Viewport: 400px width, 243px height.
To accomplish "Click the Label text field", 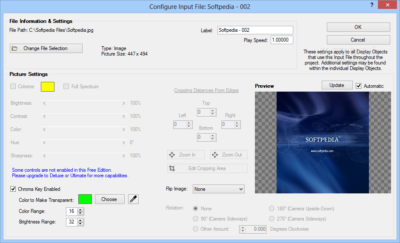I will (x=255, y=30).
